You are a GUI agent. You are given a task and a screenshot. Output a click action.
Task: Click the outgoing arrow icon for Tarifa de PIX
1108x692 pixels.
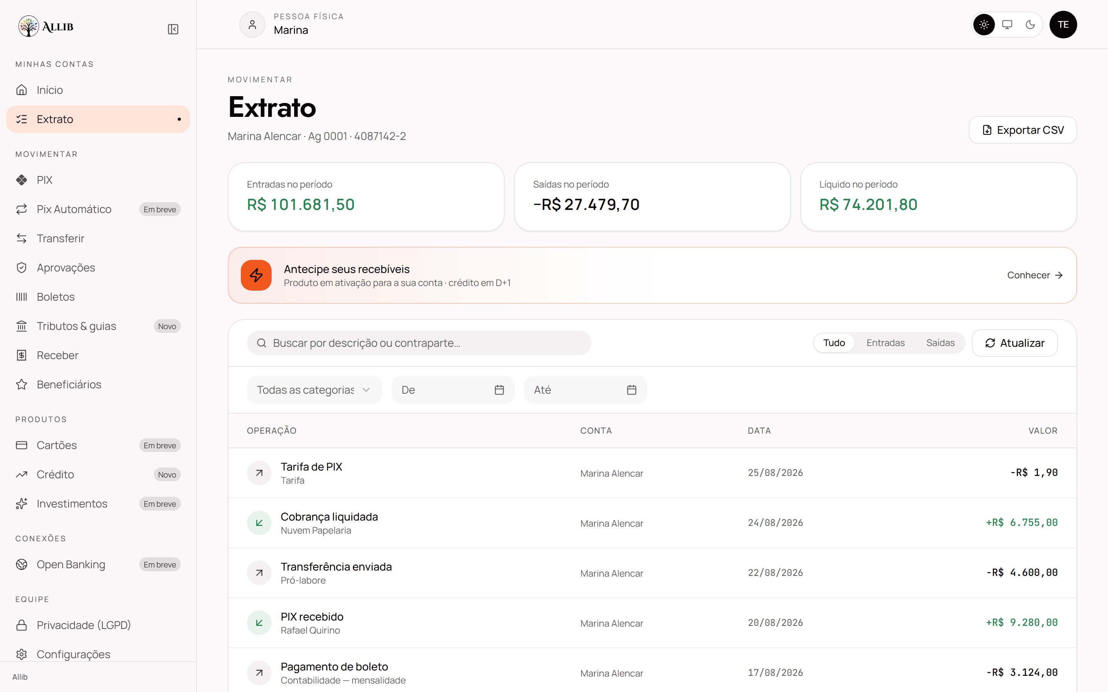(x=259, y=473)
